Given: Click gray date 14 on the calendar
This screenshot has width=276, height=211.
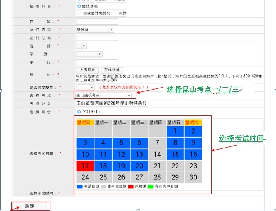Looking at the screenshot, I should (157, 154).
